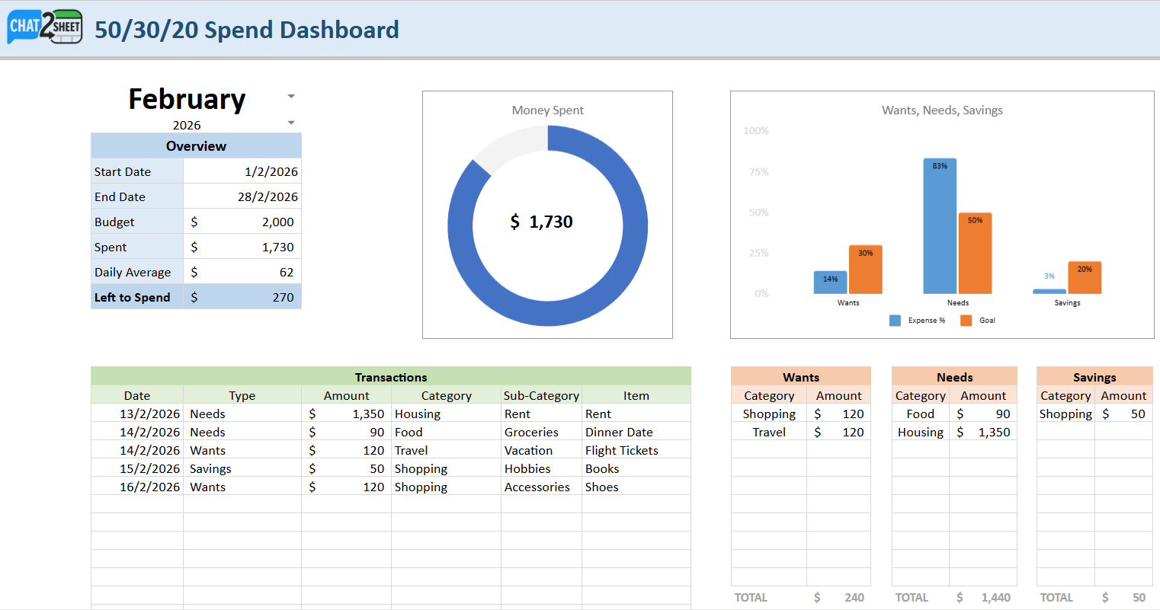Image resolution: width=1160 pixels, height=610 pixels.
Task: Select the blue Needs bar labeled 83%
Action: tap(939, 228)
